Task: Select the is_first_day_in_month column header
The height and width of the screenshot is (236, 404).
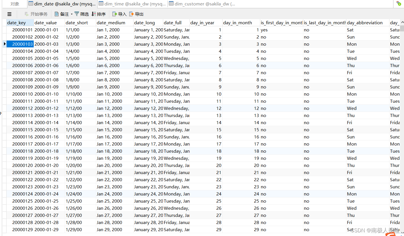Action: pyautogui.click(x=282, y=23)
